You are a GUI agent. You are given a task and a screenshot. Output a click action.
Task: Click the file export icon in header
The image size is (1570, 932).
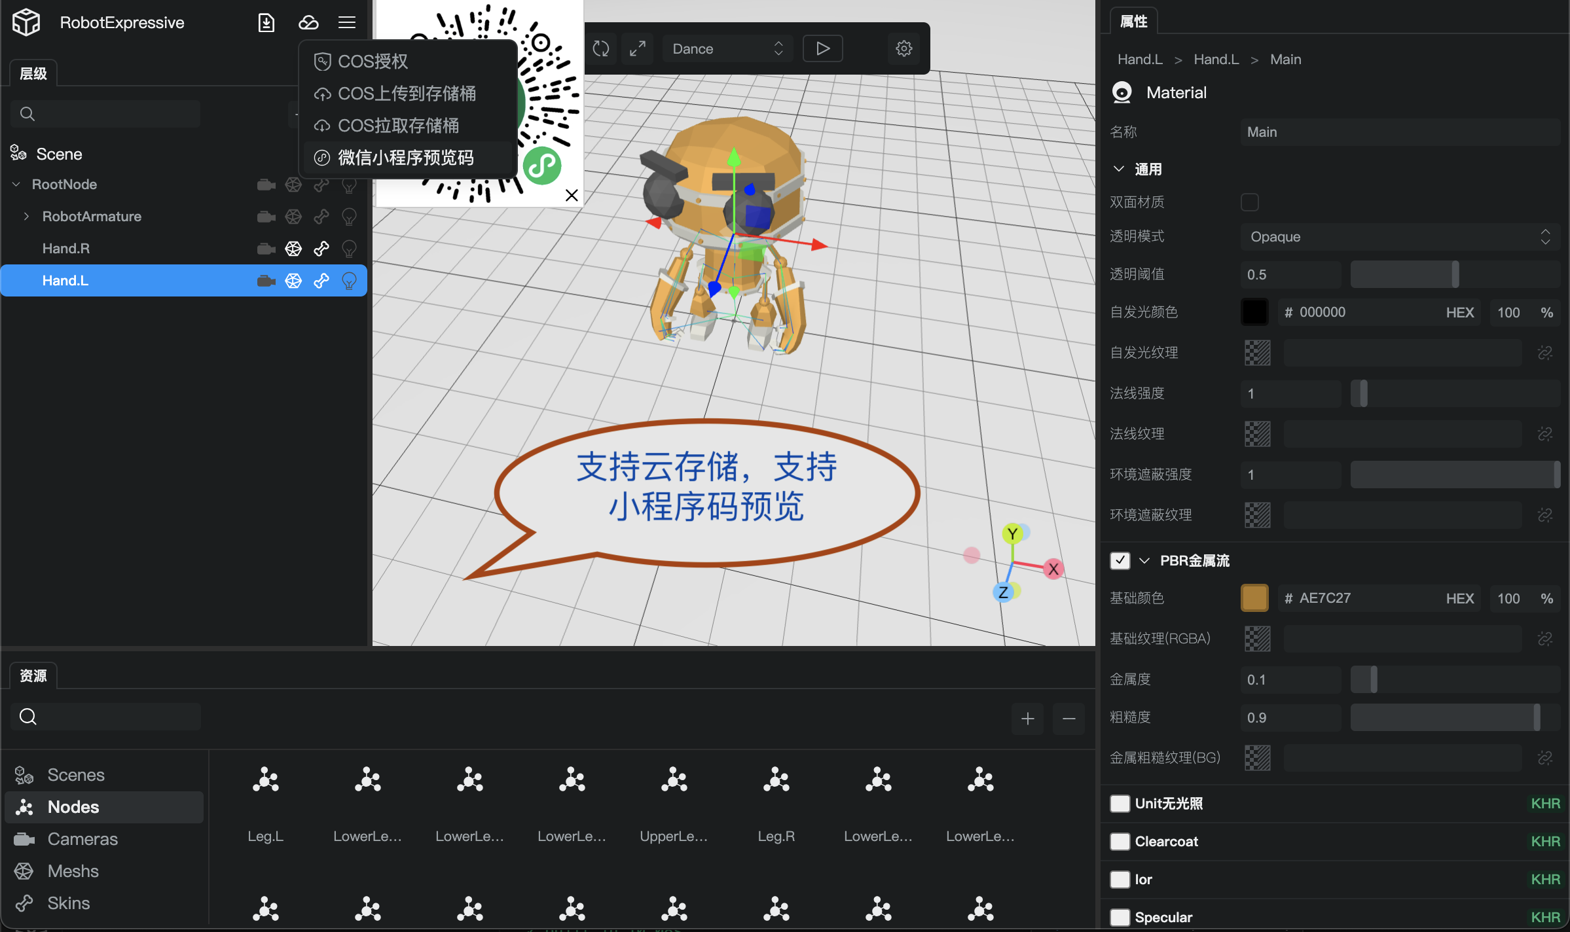[266, 23]
